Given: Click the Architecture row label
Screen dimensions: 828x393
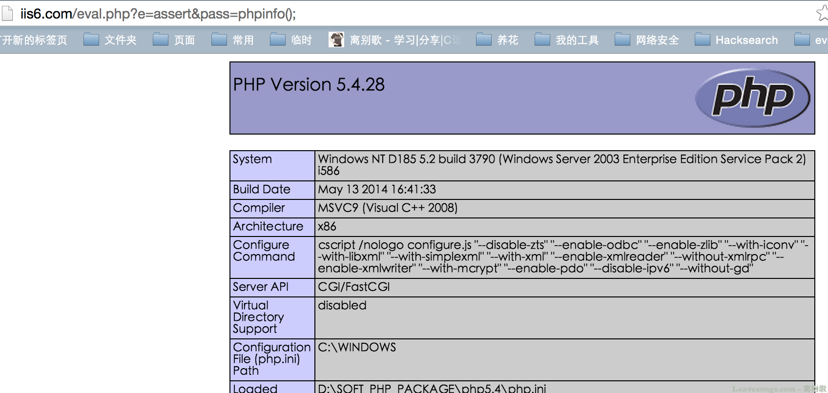Looking at the screenshot, I should [x=268, y=226].
